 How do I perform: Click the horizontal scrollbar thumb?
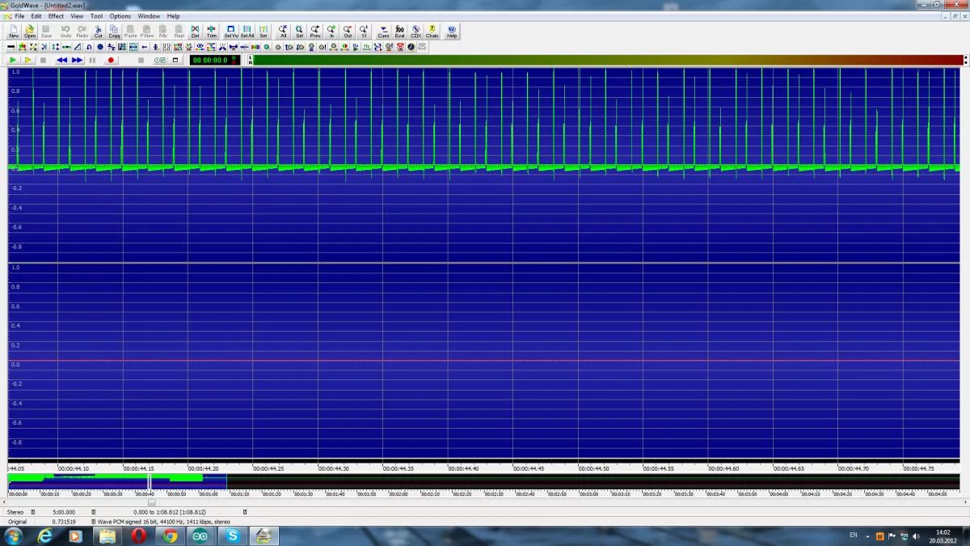(x=151, y=502)
